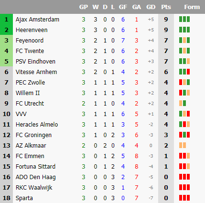The width and height of the screenshot is (205, 203).
Task: Check Heracles Almelo's form bars
Action: tap(184, 124)
